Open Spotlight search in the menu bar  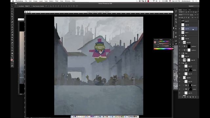pos(193,1)
